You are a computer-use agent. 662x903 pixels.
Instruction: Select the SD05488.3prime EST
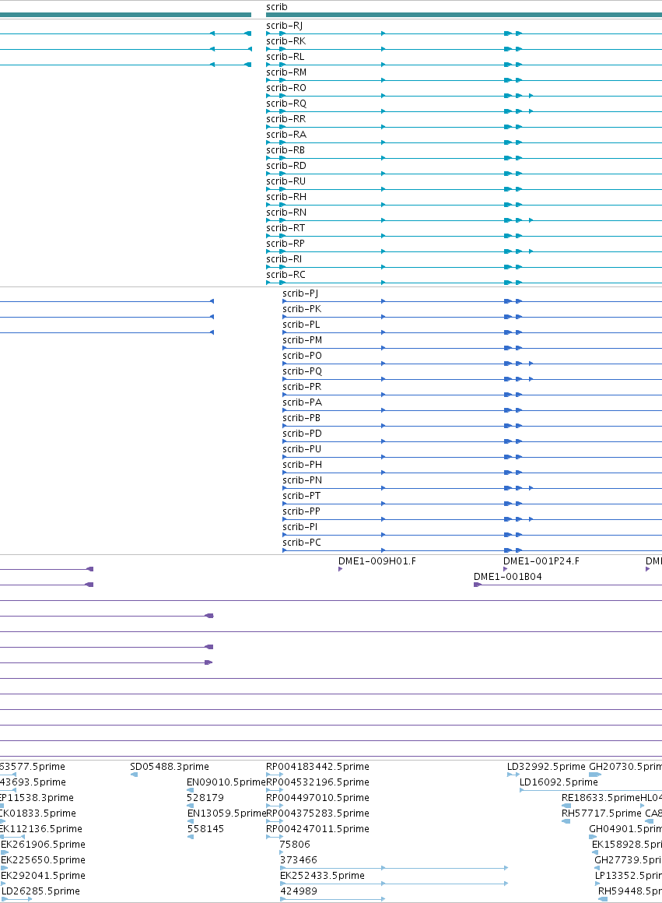170,767
